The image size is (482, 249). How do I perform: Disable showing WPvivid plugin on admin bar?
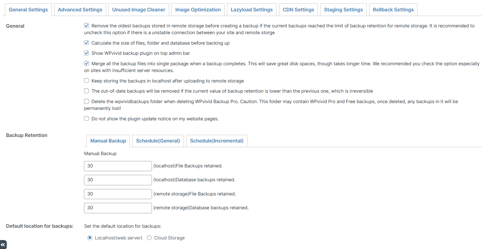point(86,53)
